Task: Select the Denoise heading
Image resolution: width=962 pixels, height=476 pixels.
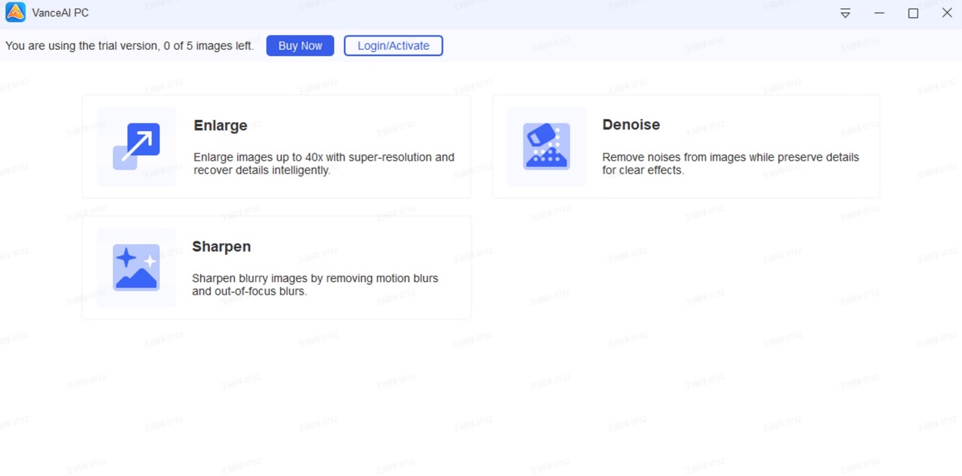Action: click(x=631, y=125)
